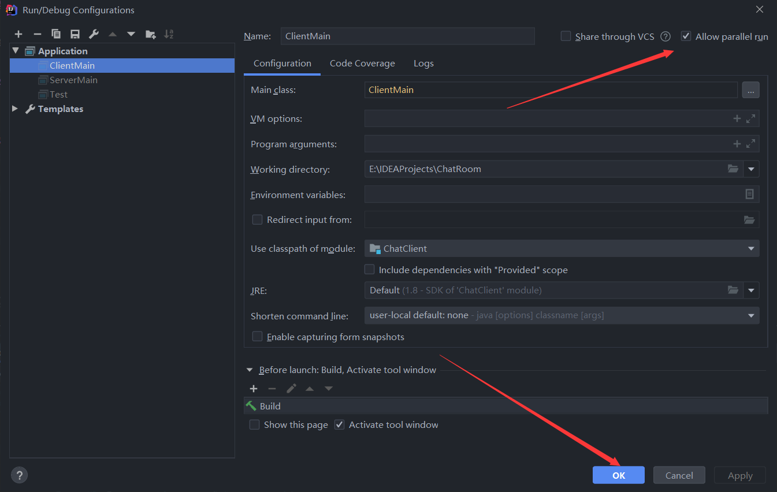Enable capturing form snapshots checkbox

coord(258,337)
